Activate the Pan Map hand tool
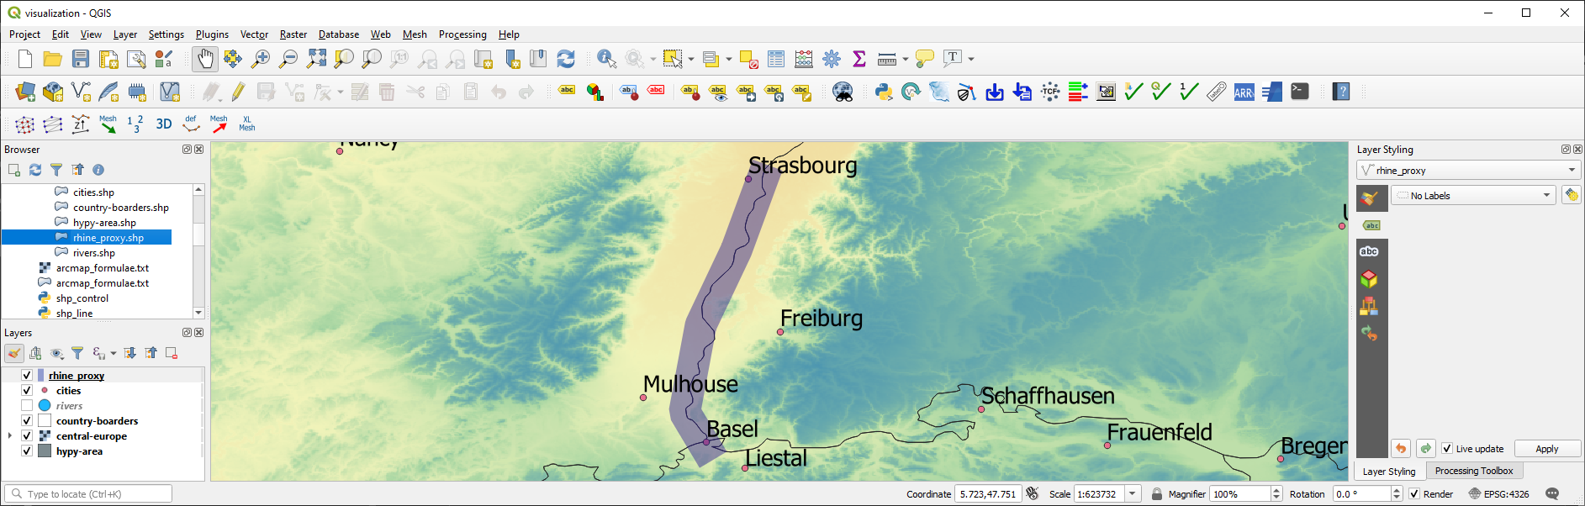Viewport: 1585px width, 506px height. (x=205, y=59)
